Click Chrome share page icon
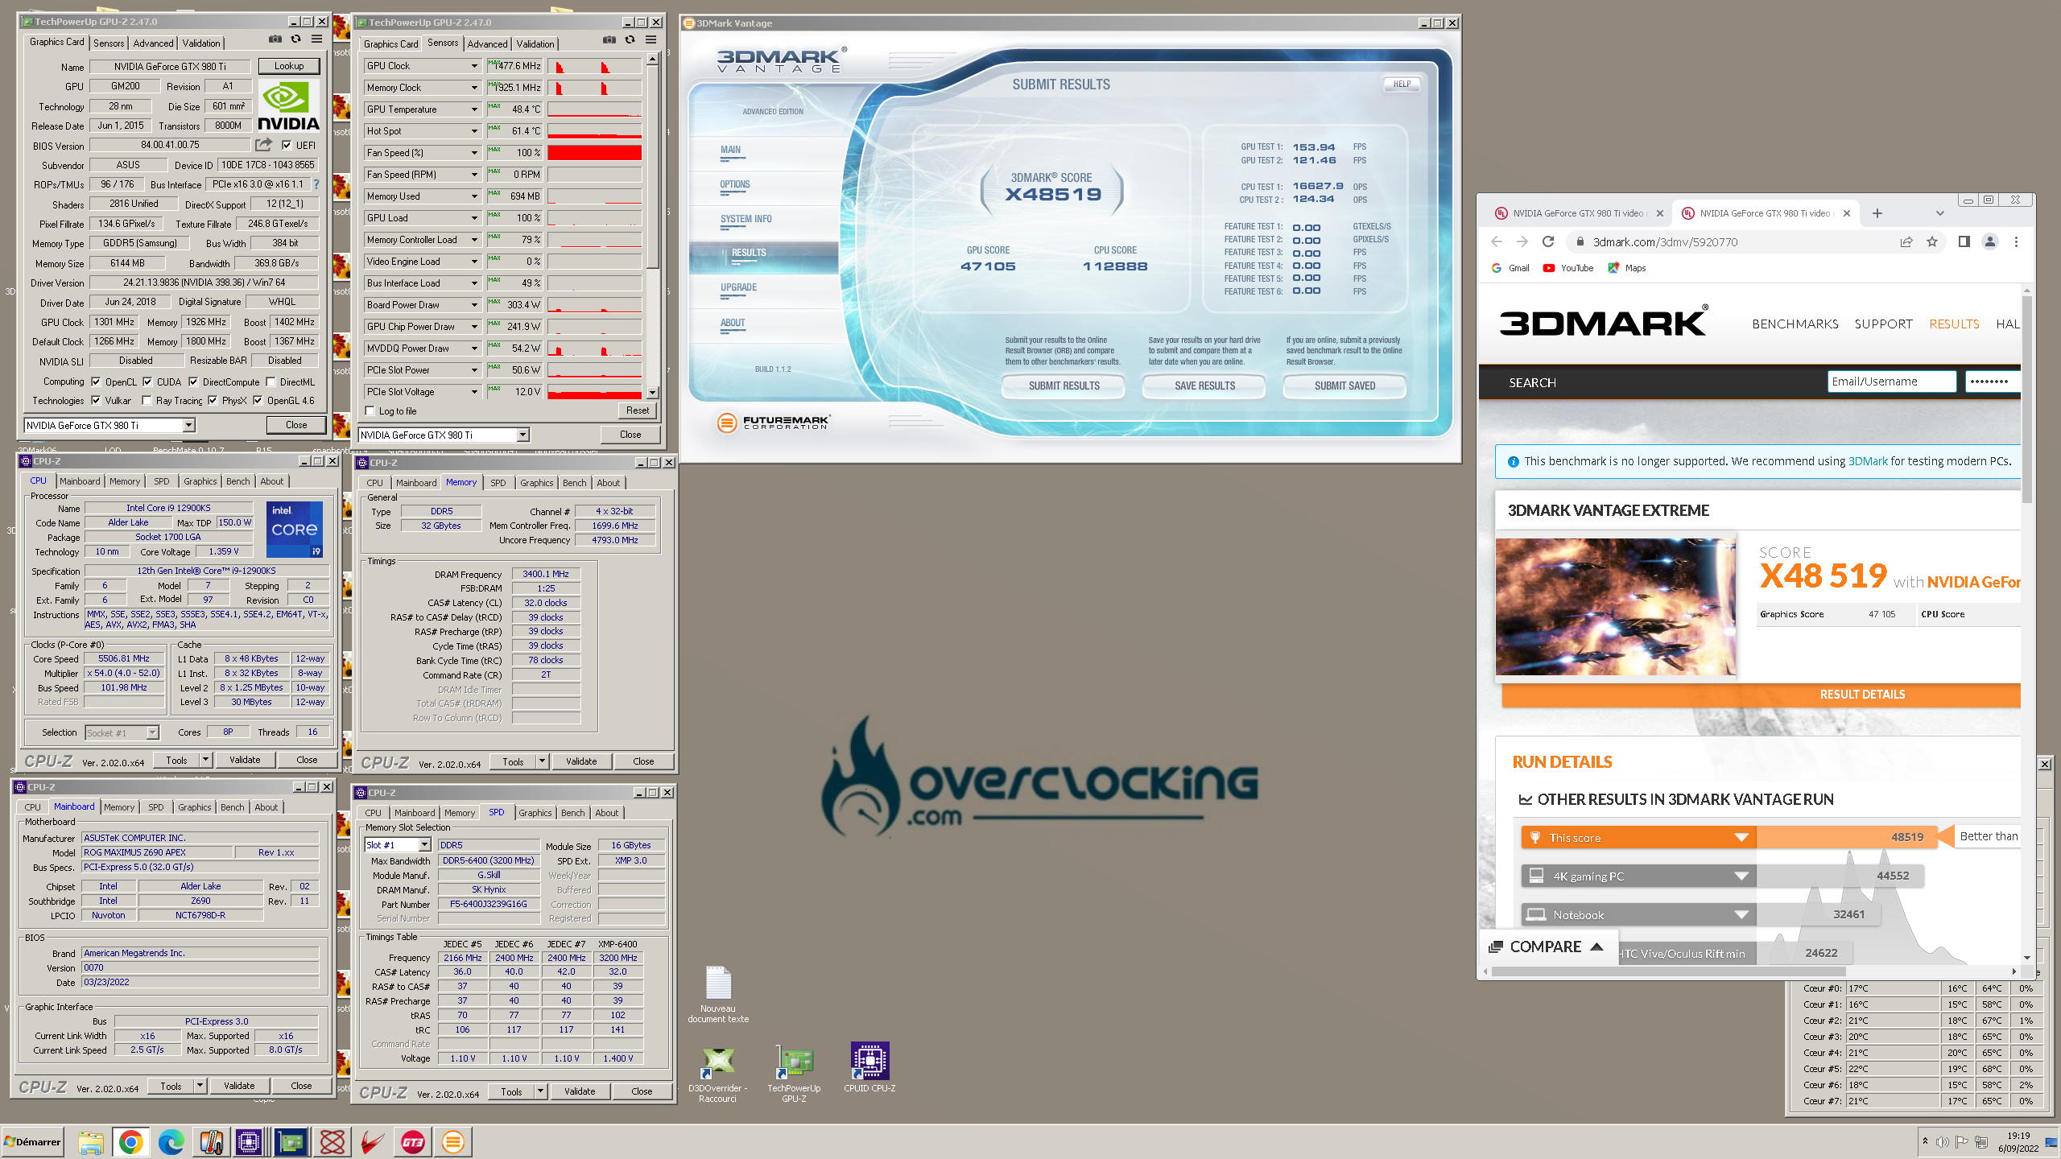Viewport: 2061px width, 1159px height. pyautogui.click(x=1906, y=241)
